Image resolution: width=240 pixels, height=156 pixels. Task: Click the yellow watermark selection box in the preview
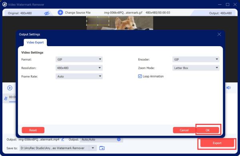(x=98, y=21)
